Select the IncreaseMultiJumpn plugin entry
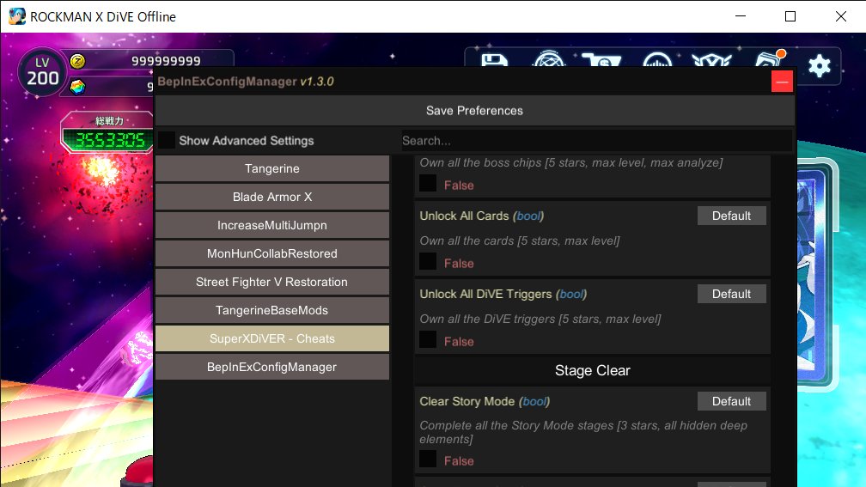Screen dimensions: 866x487 pos(272,225)
